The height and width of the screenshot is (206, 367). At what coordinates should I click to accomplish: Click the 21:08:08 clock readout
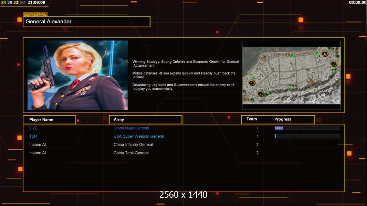36,2
